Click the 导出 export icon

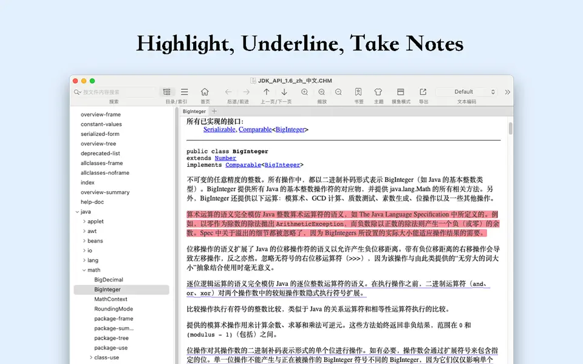(x=423, y=91)
